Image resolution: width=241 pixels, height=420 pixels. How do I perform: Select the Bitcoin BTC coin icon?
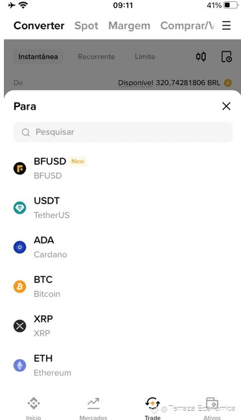pyautogui.click(x=20, y=287)
